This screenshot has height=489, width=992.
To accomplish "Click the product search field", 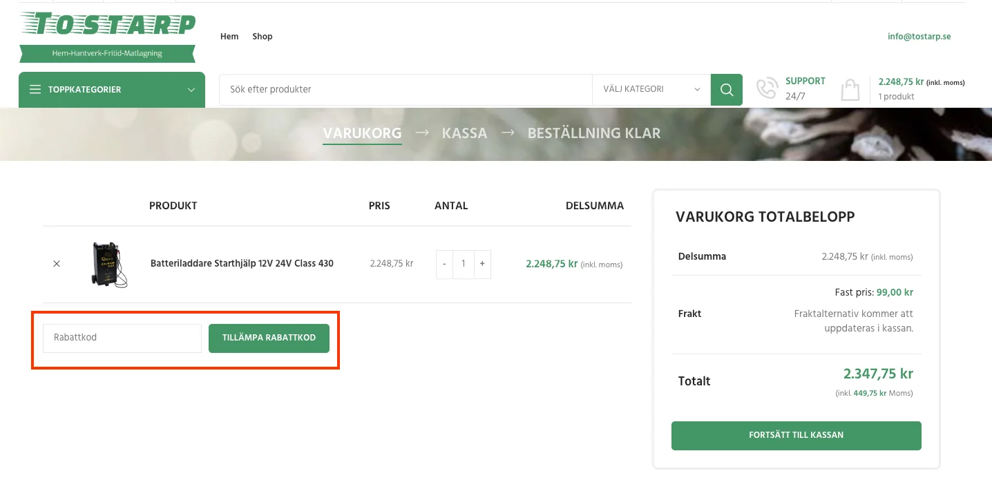I will 404,89.
